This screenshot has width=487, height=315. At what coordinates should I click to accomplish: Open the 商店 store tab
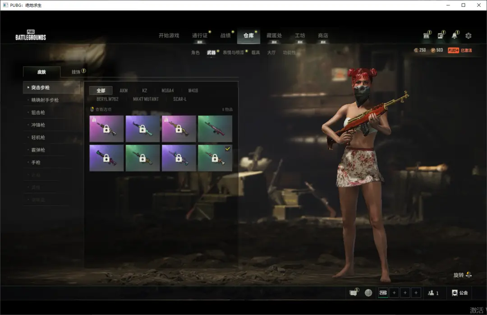[x=323, y=36]
